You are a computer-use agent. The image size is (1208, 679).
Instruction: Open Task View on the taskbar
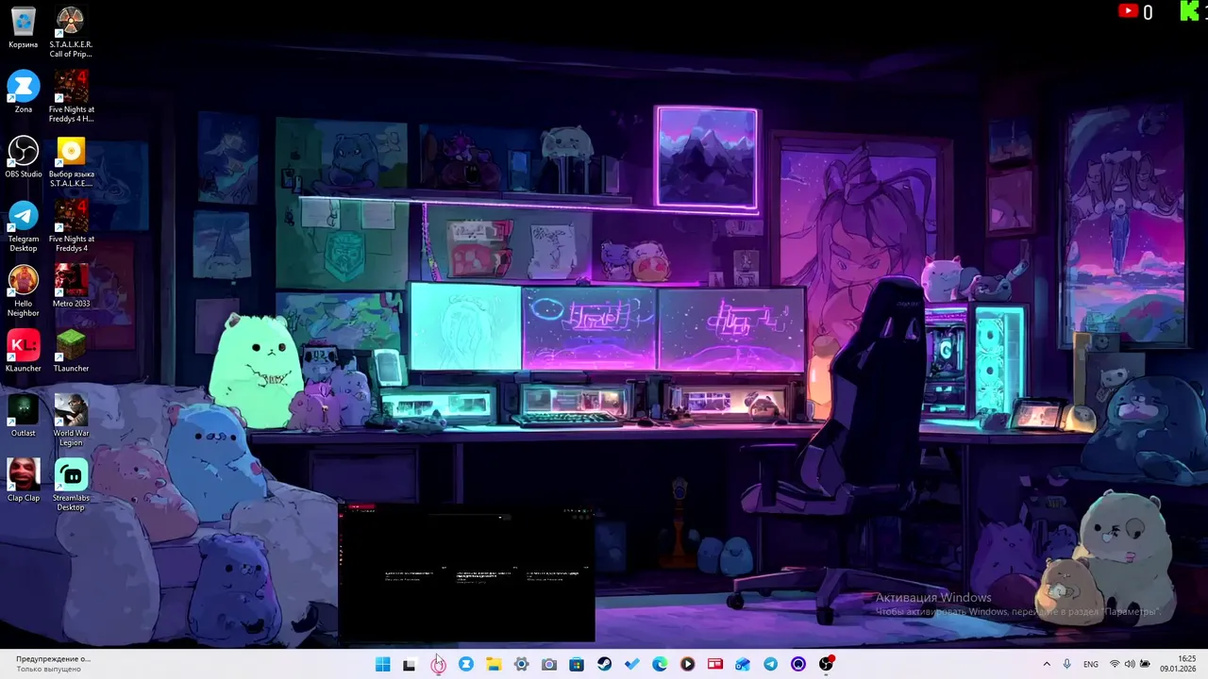[410, 664]
